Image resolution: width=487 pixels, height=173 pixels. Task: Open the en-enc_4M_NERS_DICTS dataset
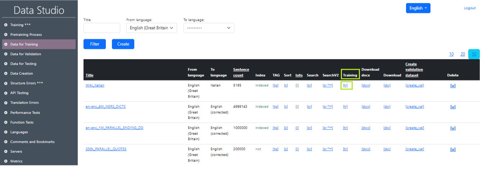[x=105, y=106]
